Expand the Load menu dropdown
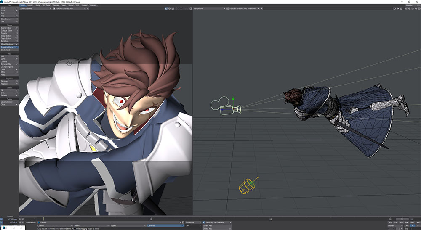This screenshot has height=230, width=421. coord(9,8)
